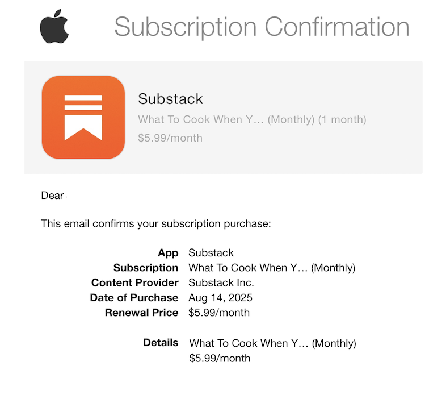Click the Subscription Confirmation heading
Screen dimensions: 446x399
click(x=262, y=27)
